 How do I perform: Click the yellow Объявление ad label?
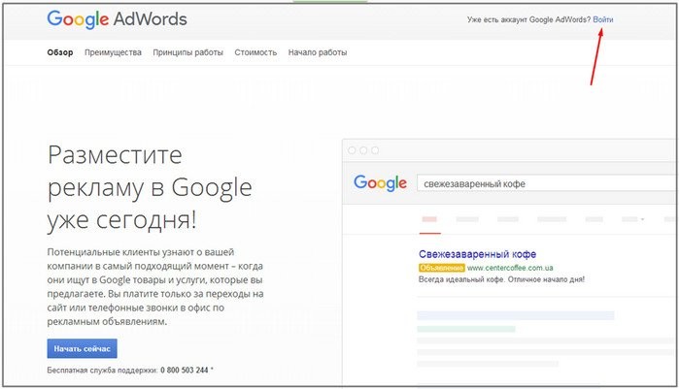coord(442,268)
